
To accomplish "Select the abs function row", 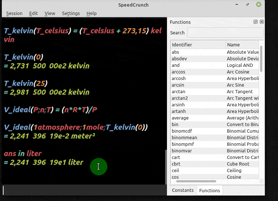I will pyautogui.click(x=215, y=52).
